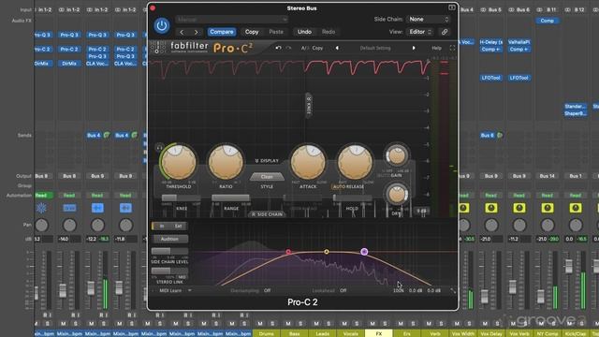Toggle the plugin power bypass button
599x337 pixels.
[x=162, y=25]
